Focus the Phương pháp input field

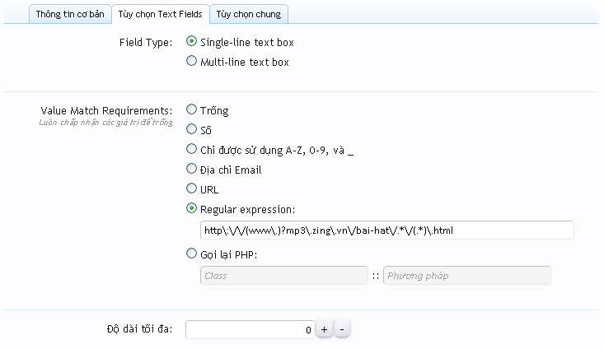coord(467,276)
